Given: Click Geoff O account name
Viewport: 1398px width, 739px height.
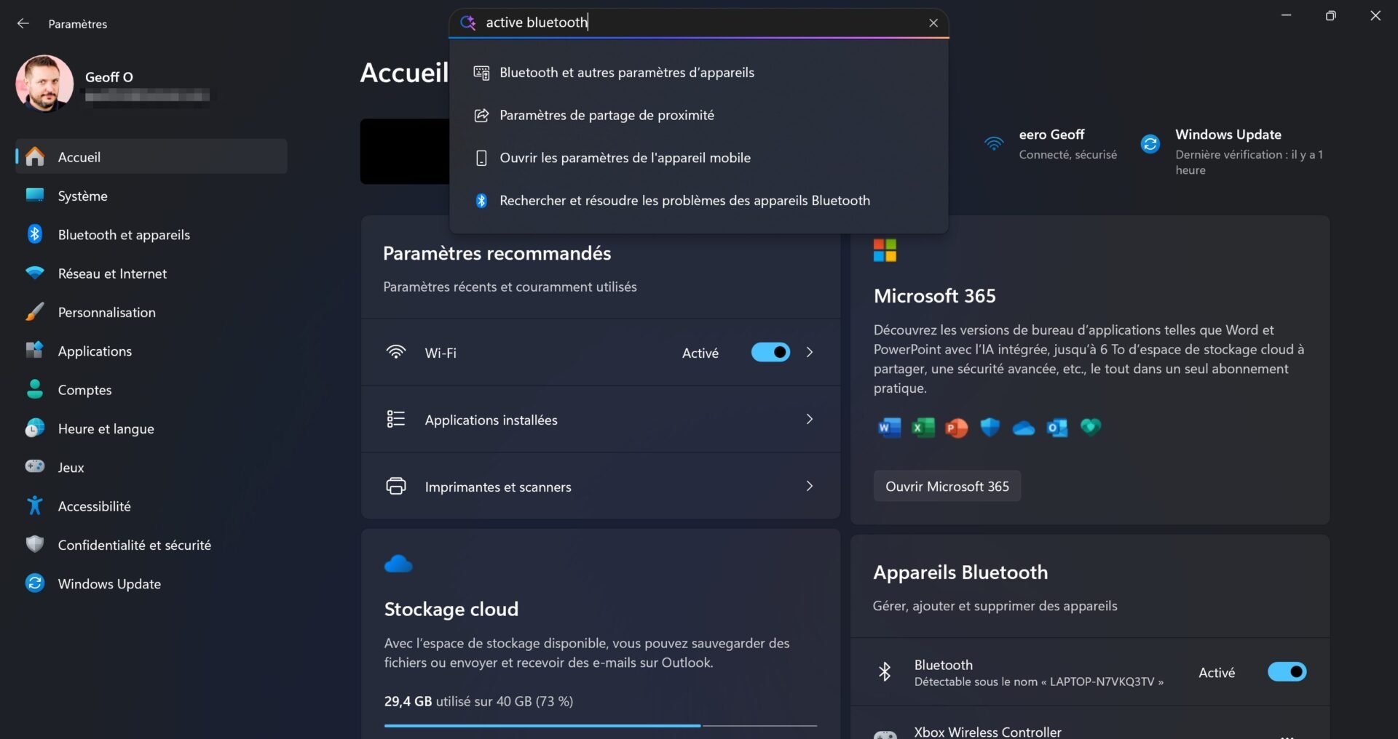Looking at the screenshot, I should (x=109, y=76).
